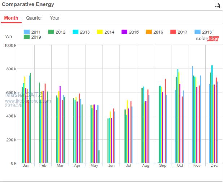Open the Quarter tab
Image resolution: width=223 pixels, height=182 pixels.
point(34,18)
